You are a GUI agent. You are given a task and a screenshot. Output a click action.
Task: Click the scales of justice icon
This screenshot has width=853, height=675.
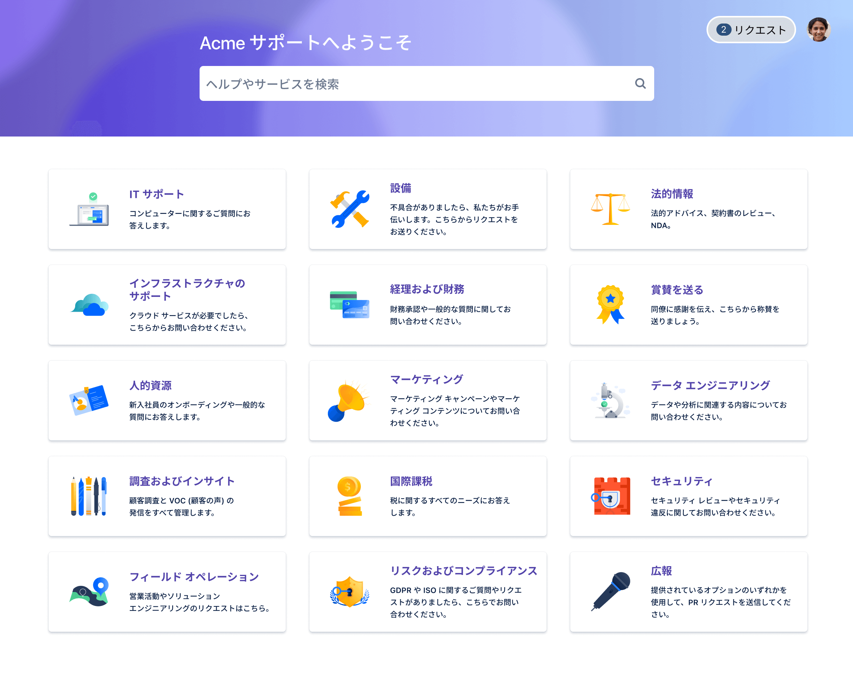[610, 209]
